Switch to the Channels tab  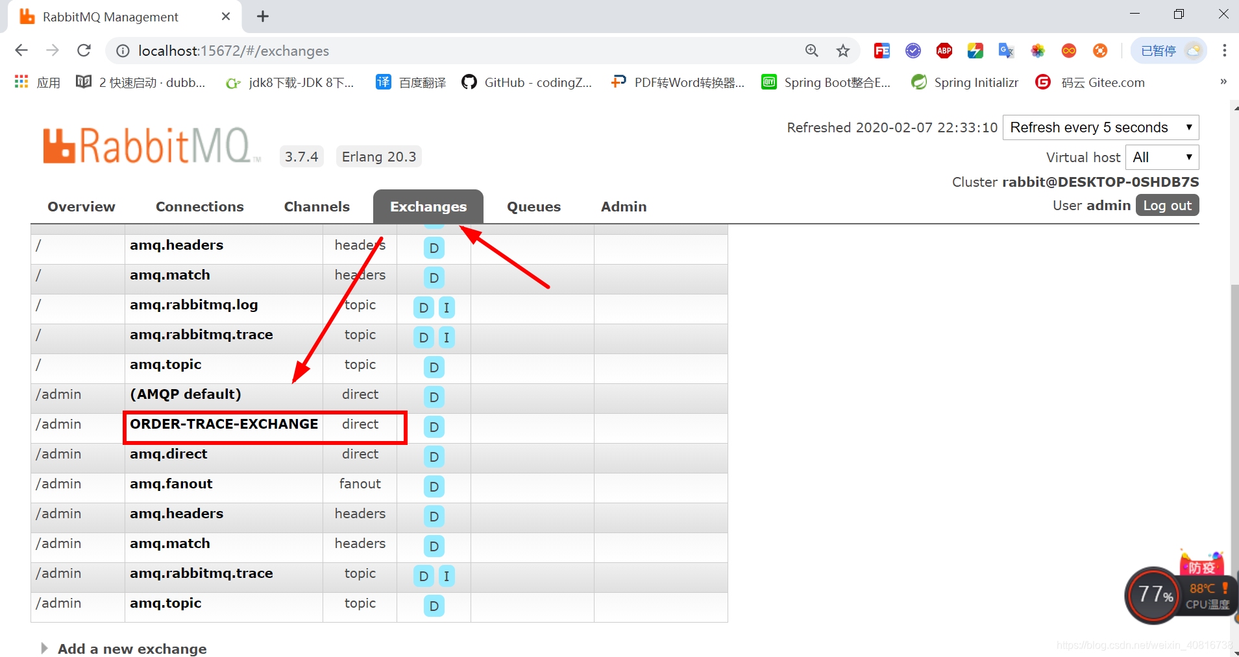tap(317, 206)
